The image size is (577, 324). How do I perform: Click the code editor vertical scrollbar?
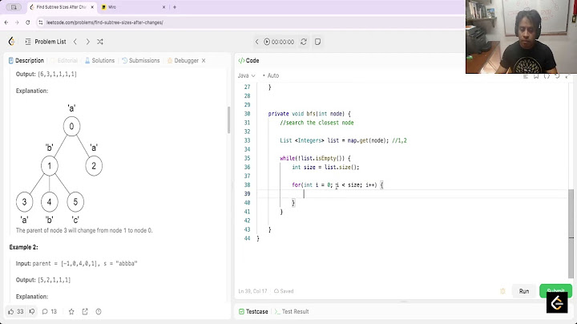[571, 233]
